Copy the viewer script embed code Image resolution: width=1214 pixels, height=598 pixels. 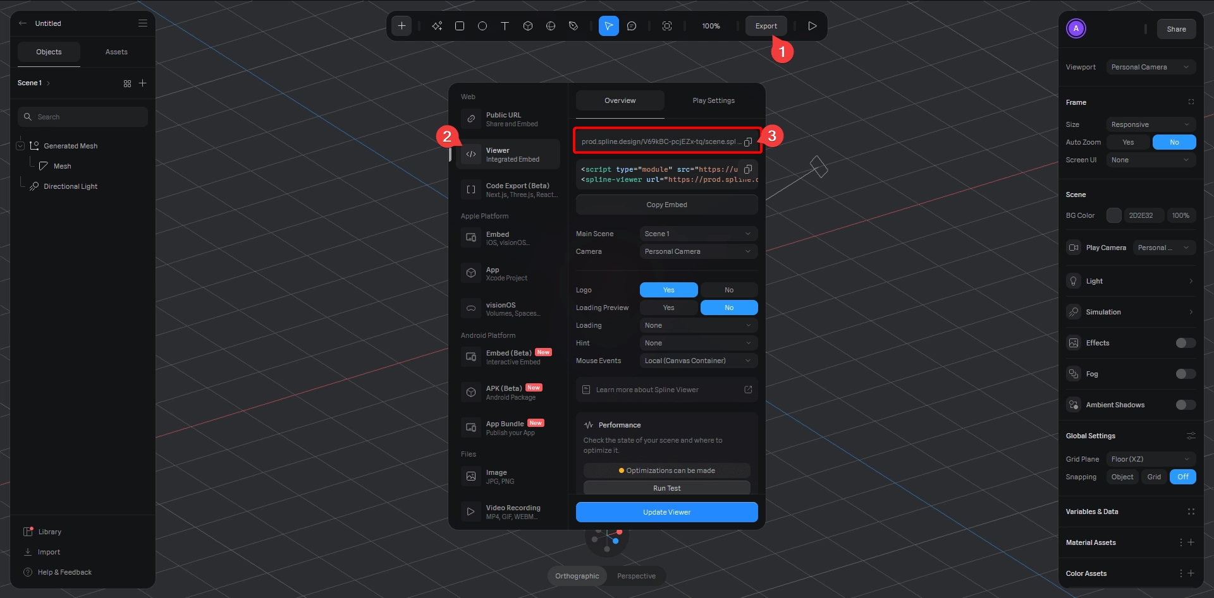tap(749, 169)
